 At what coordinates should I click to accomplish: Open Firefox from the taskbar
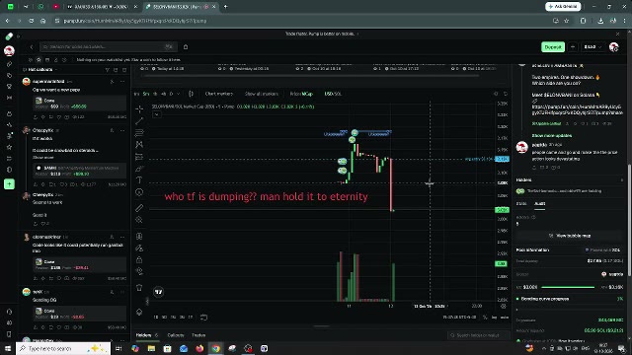[199, 348]
